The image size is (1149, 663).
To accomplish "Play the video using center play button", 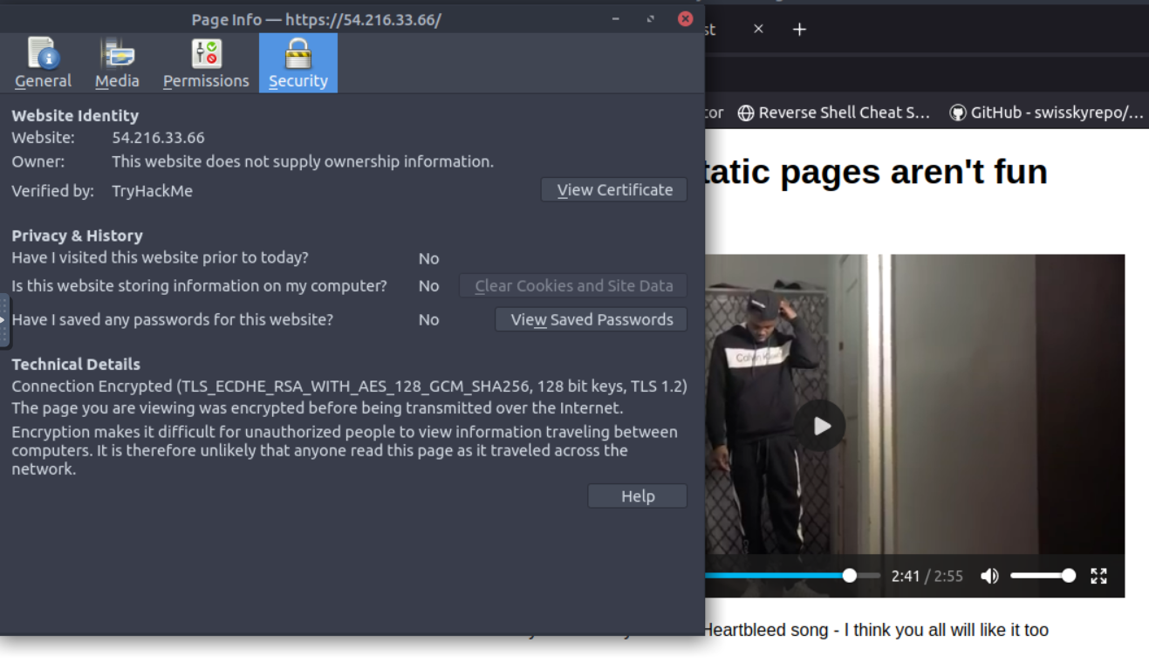I will coord(819,426).
